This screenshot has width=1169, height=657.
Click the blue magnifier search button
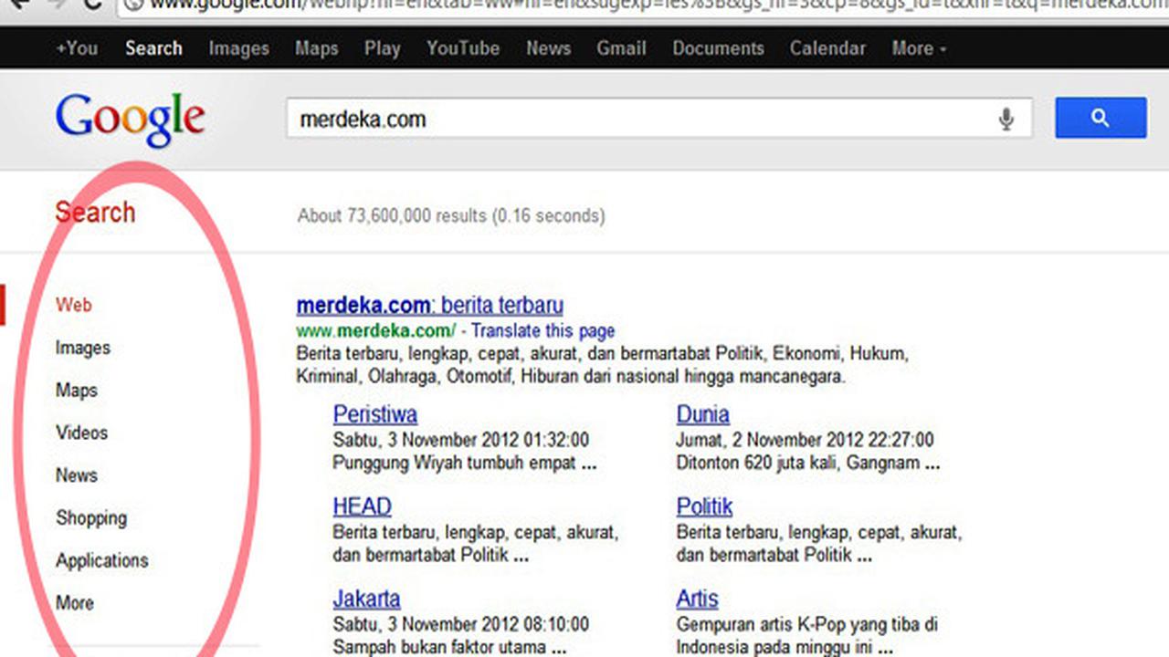pyautogui.click(x=1101, y=118)
